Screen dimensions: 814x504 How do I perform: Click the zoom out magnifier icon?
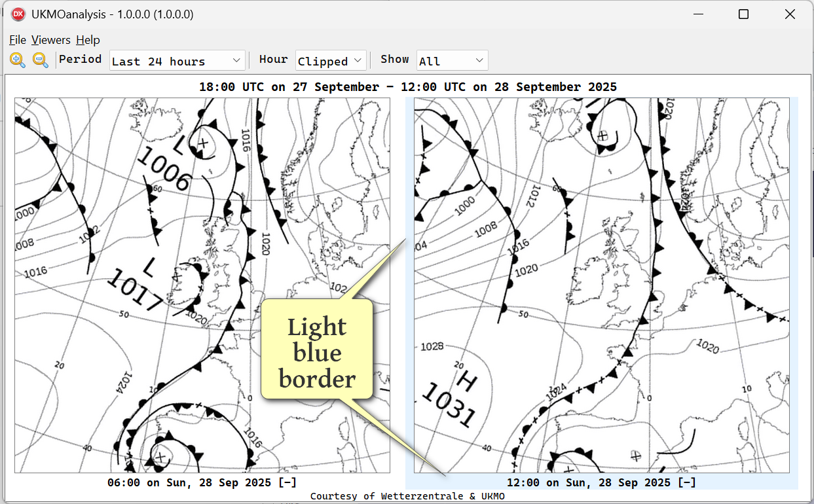[41, 60]
